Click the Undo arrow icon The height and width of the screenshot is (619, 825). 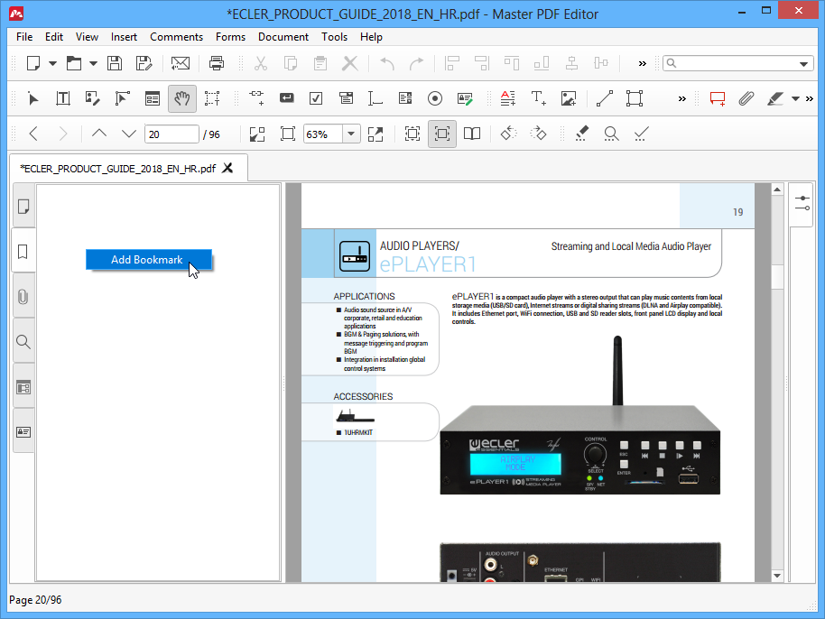[x=387, y=64]
